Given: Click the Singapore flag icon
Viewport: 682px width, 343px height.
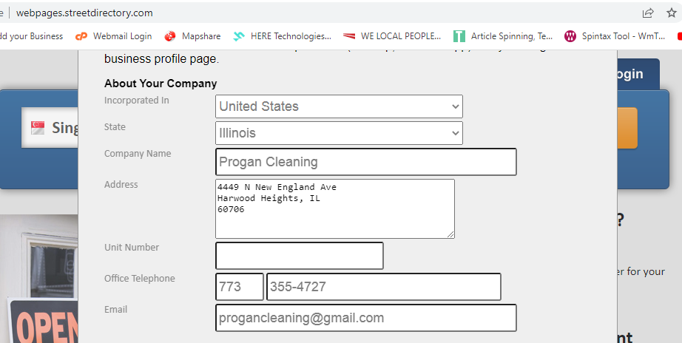Looking at the screenshot, I should [x=38, y=128].
